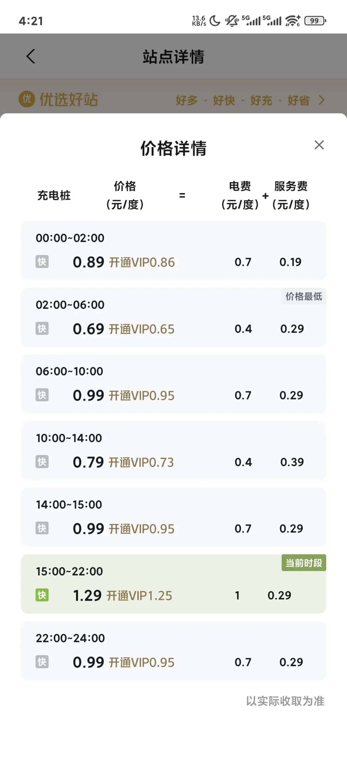Tap the fast-charge icon for 06:00~10:00
The width and height of the screenshot is (347, 772).
[x=42, y=395]
